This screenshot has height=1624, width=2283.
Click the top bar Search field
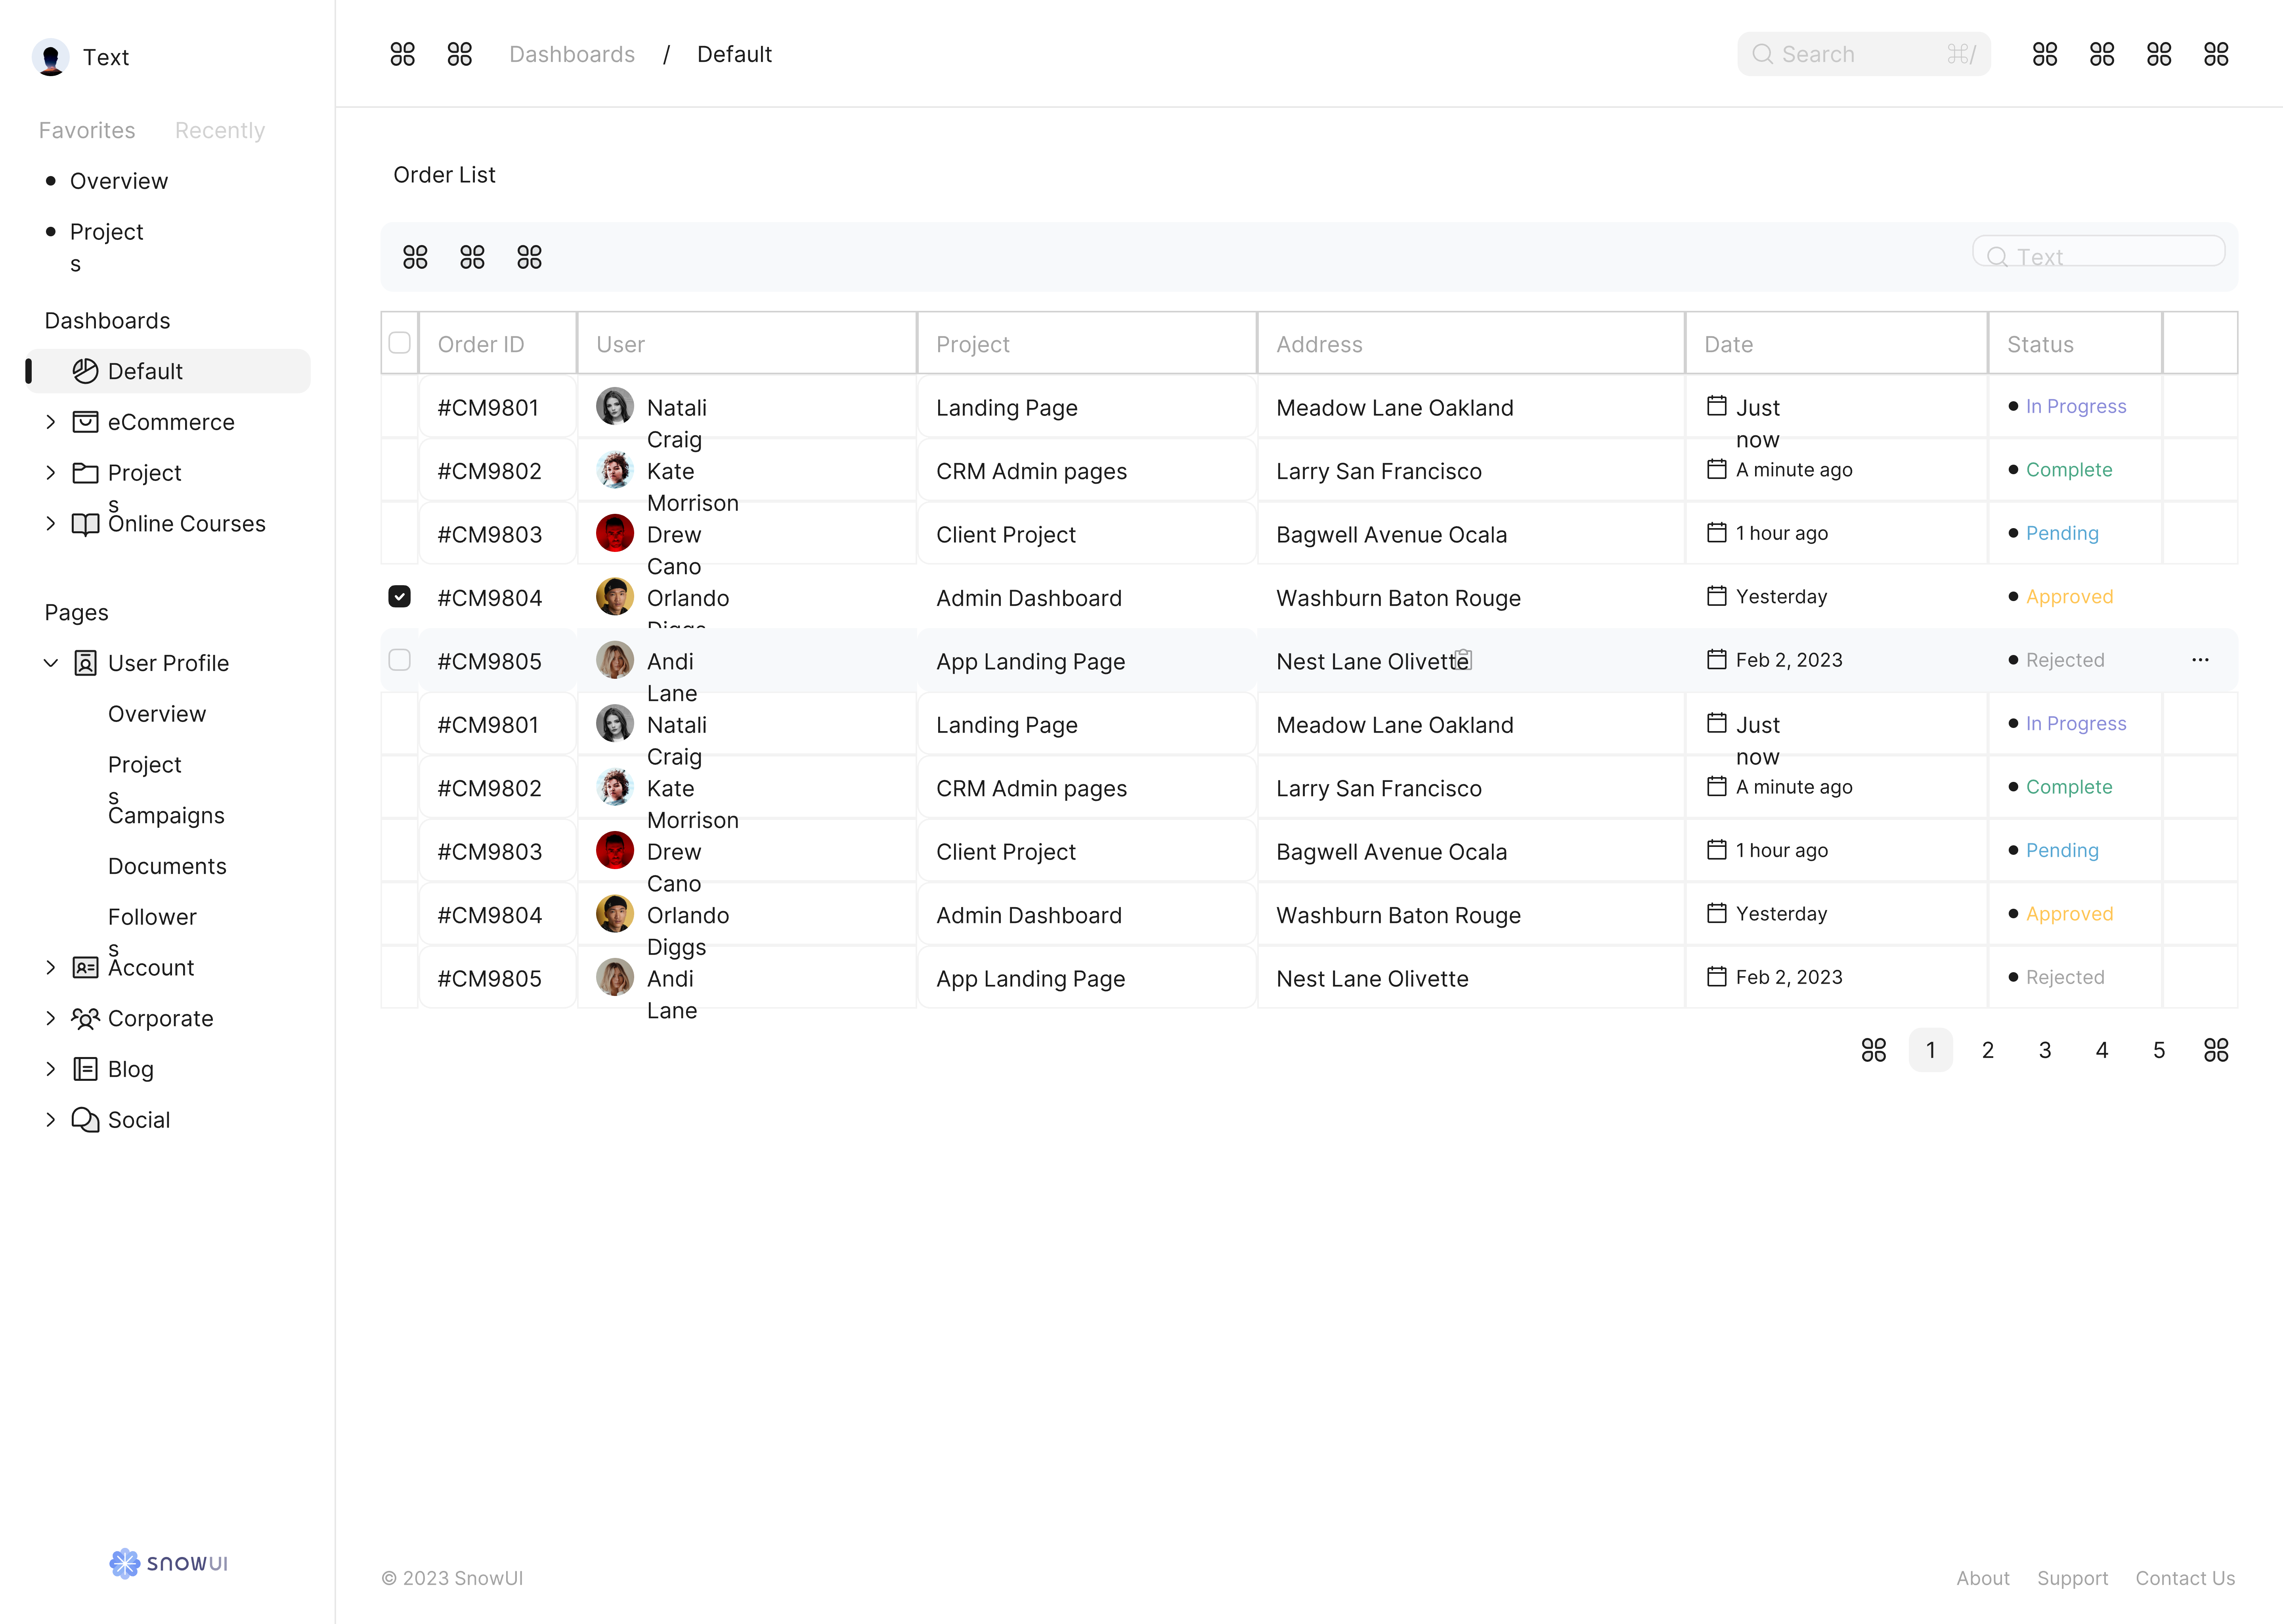[1864, 54]
